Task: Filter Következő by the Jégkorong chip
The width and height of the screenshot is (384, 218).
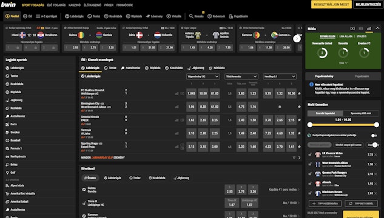Action: 181,178
